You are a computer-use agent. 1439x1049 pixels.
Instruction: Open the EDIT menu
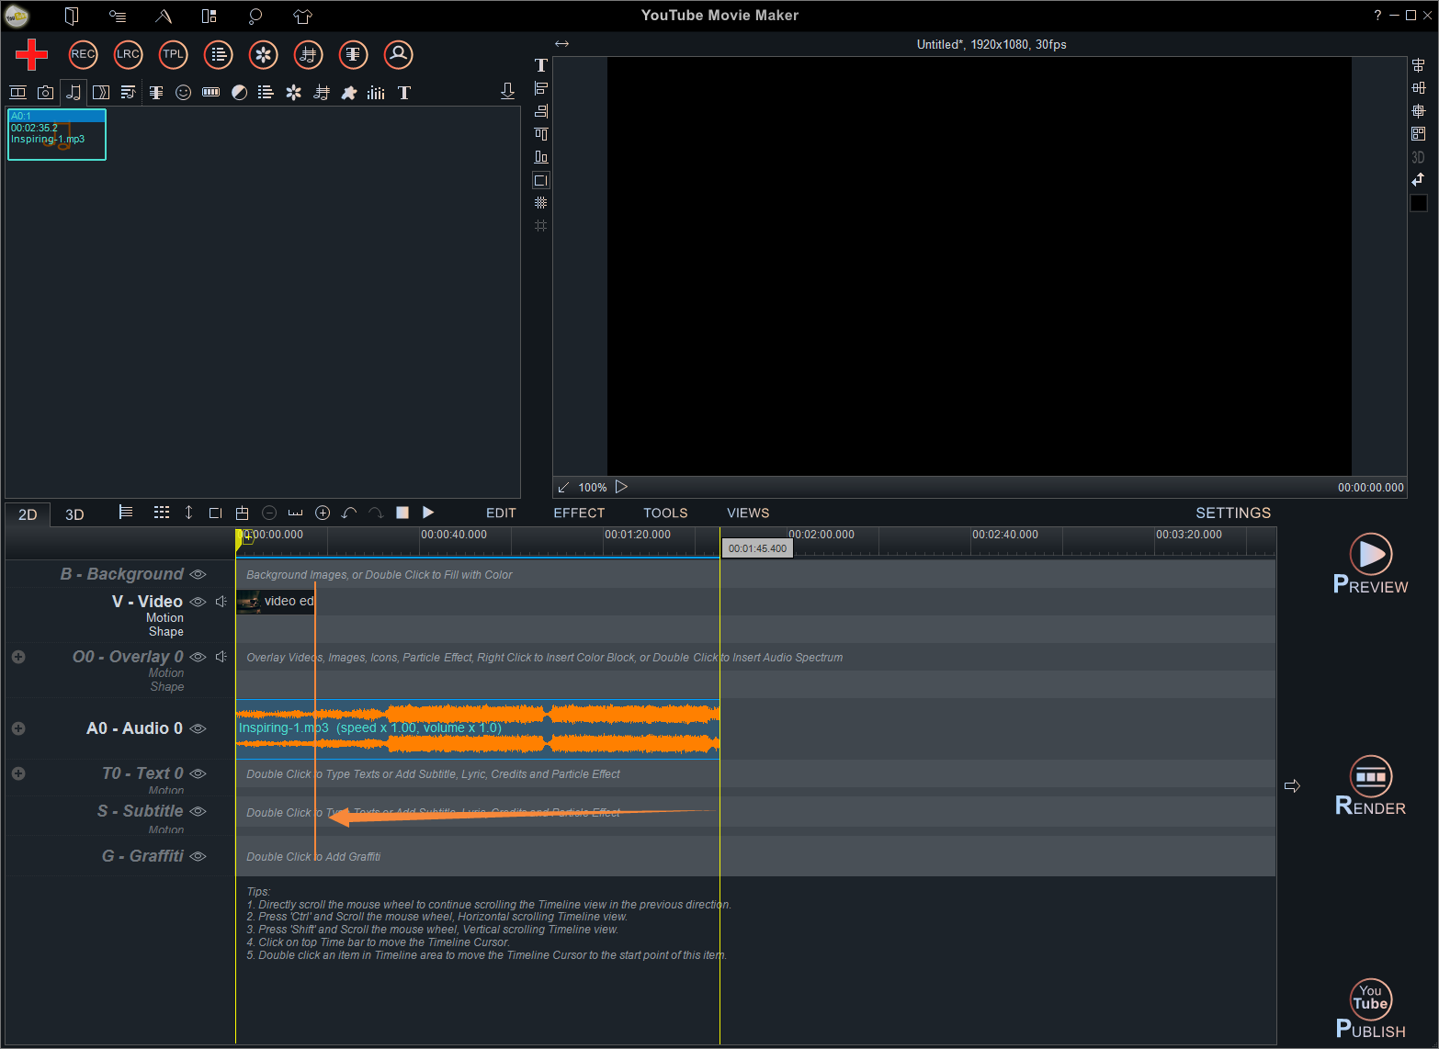[x=501, y=513]
